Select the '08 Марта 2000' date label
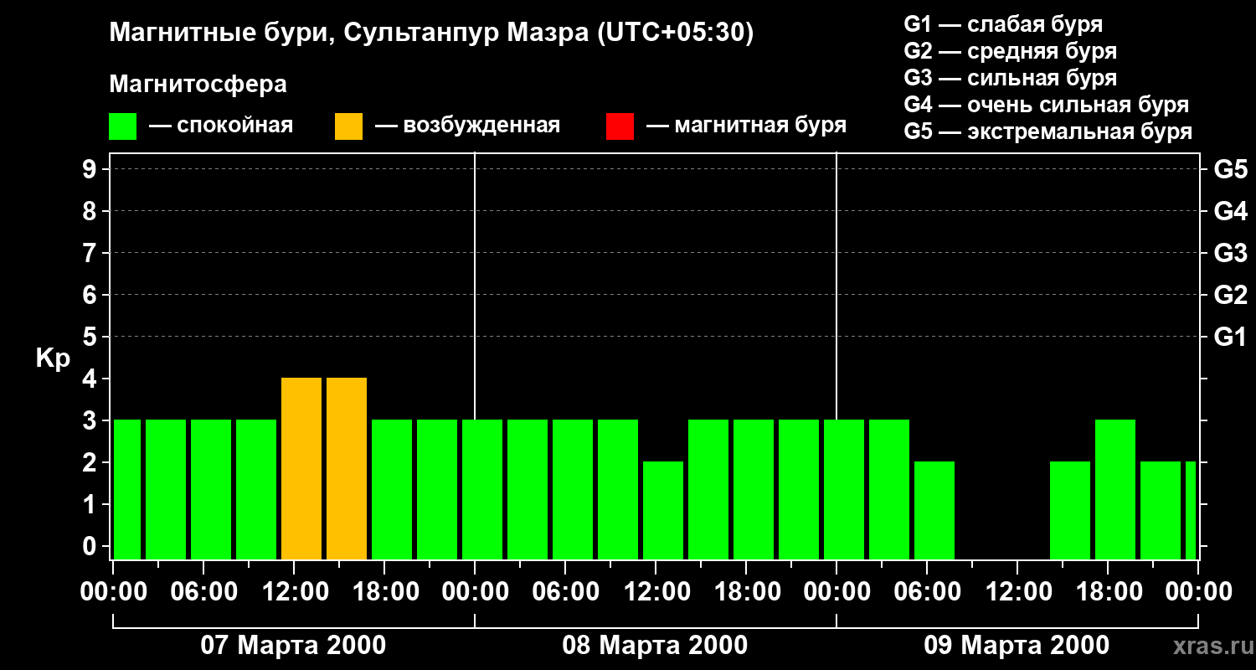 coord(655,646)
